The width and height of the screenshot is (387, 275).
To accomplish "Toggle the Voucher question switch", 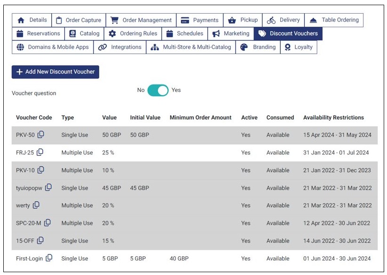I will 158,91.
